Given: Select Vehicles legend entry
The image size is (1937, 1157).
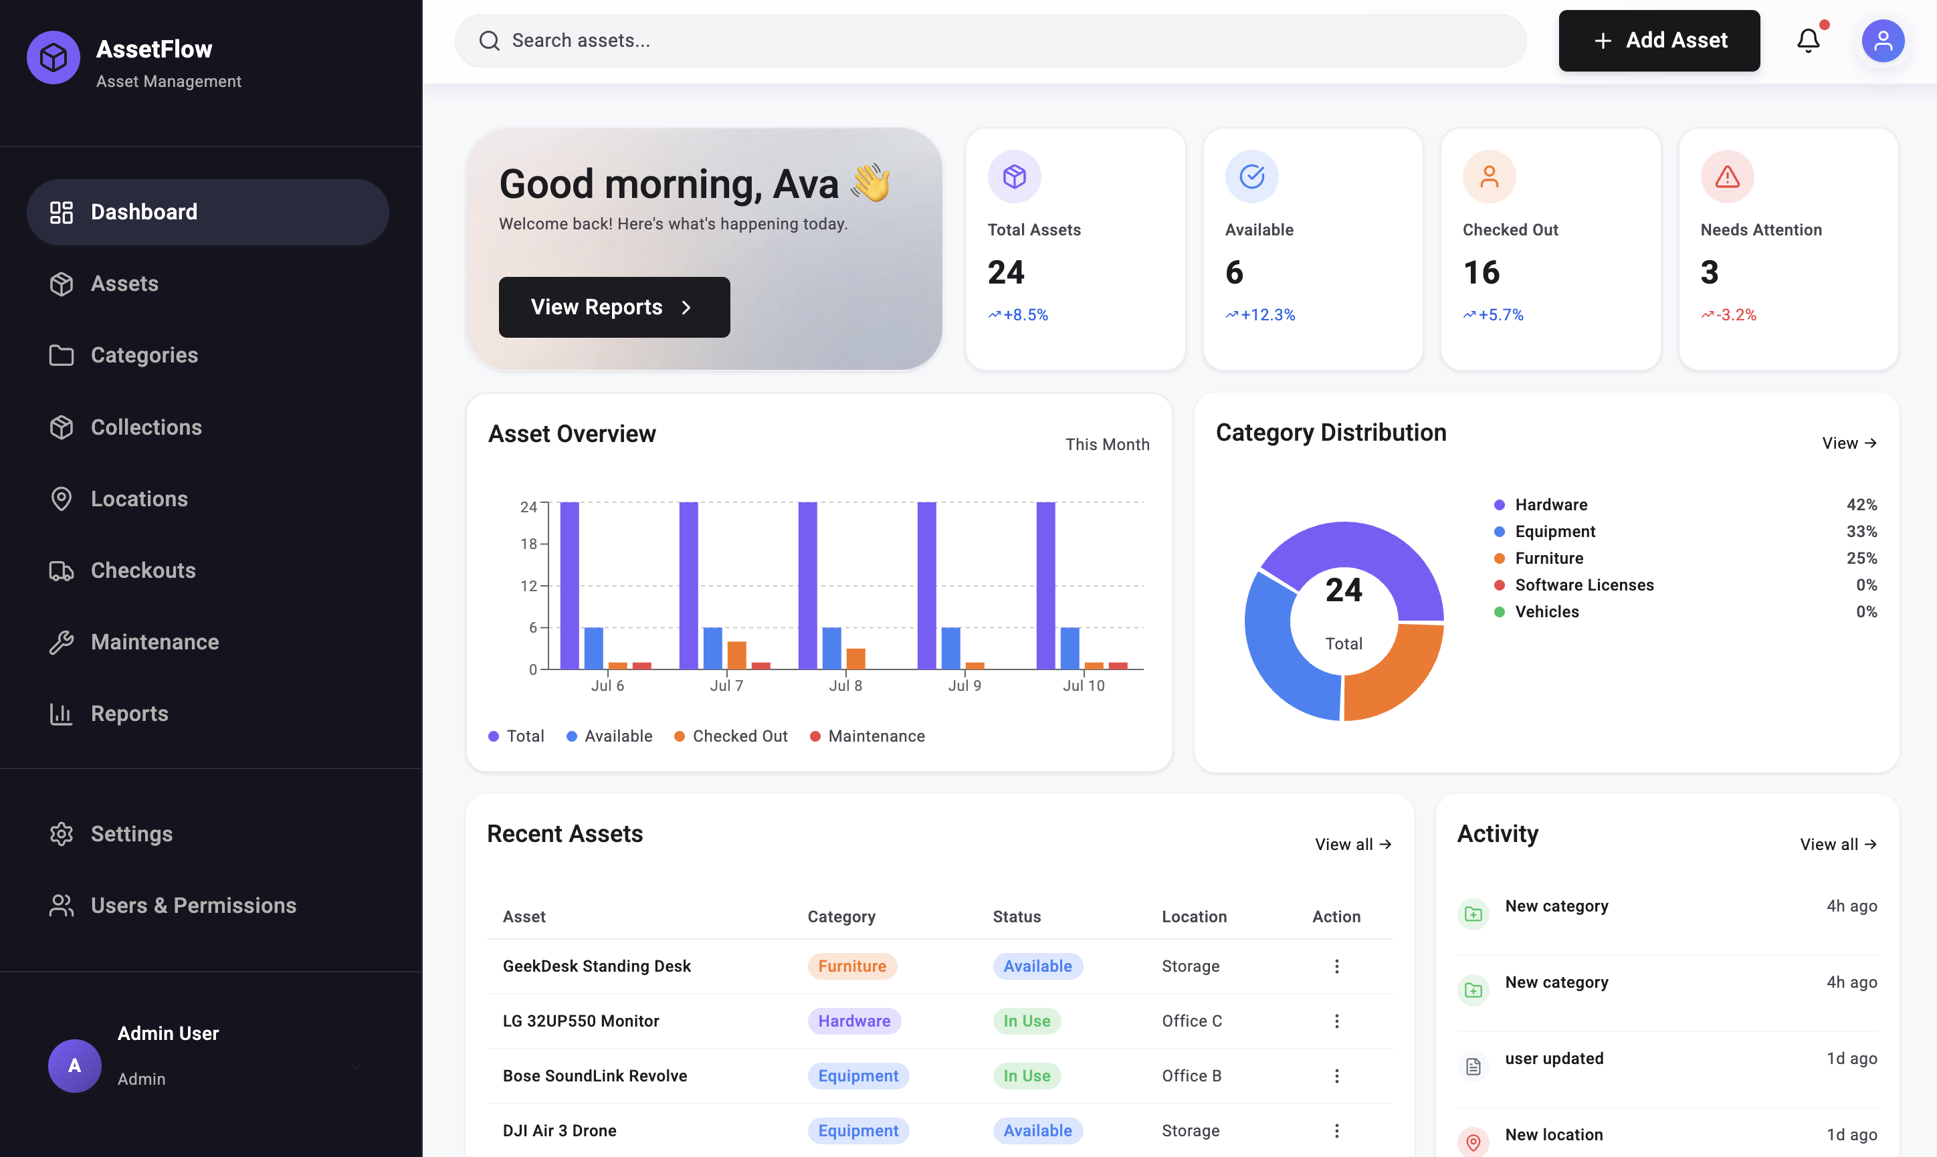Looking at the screenshot, I should tap(1684, 612).
